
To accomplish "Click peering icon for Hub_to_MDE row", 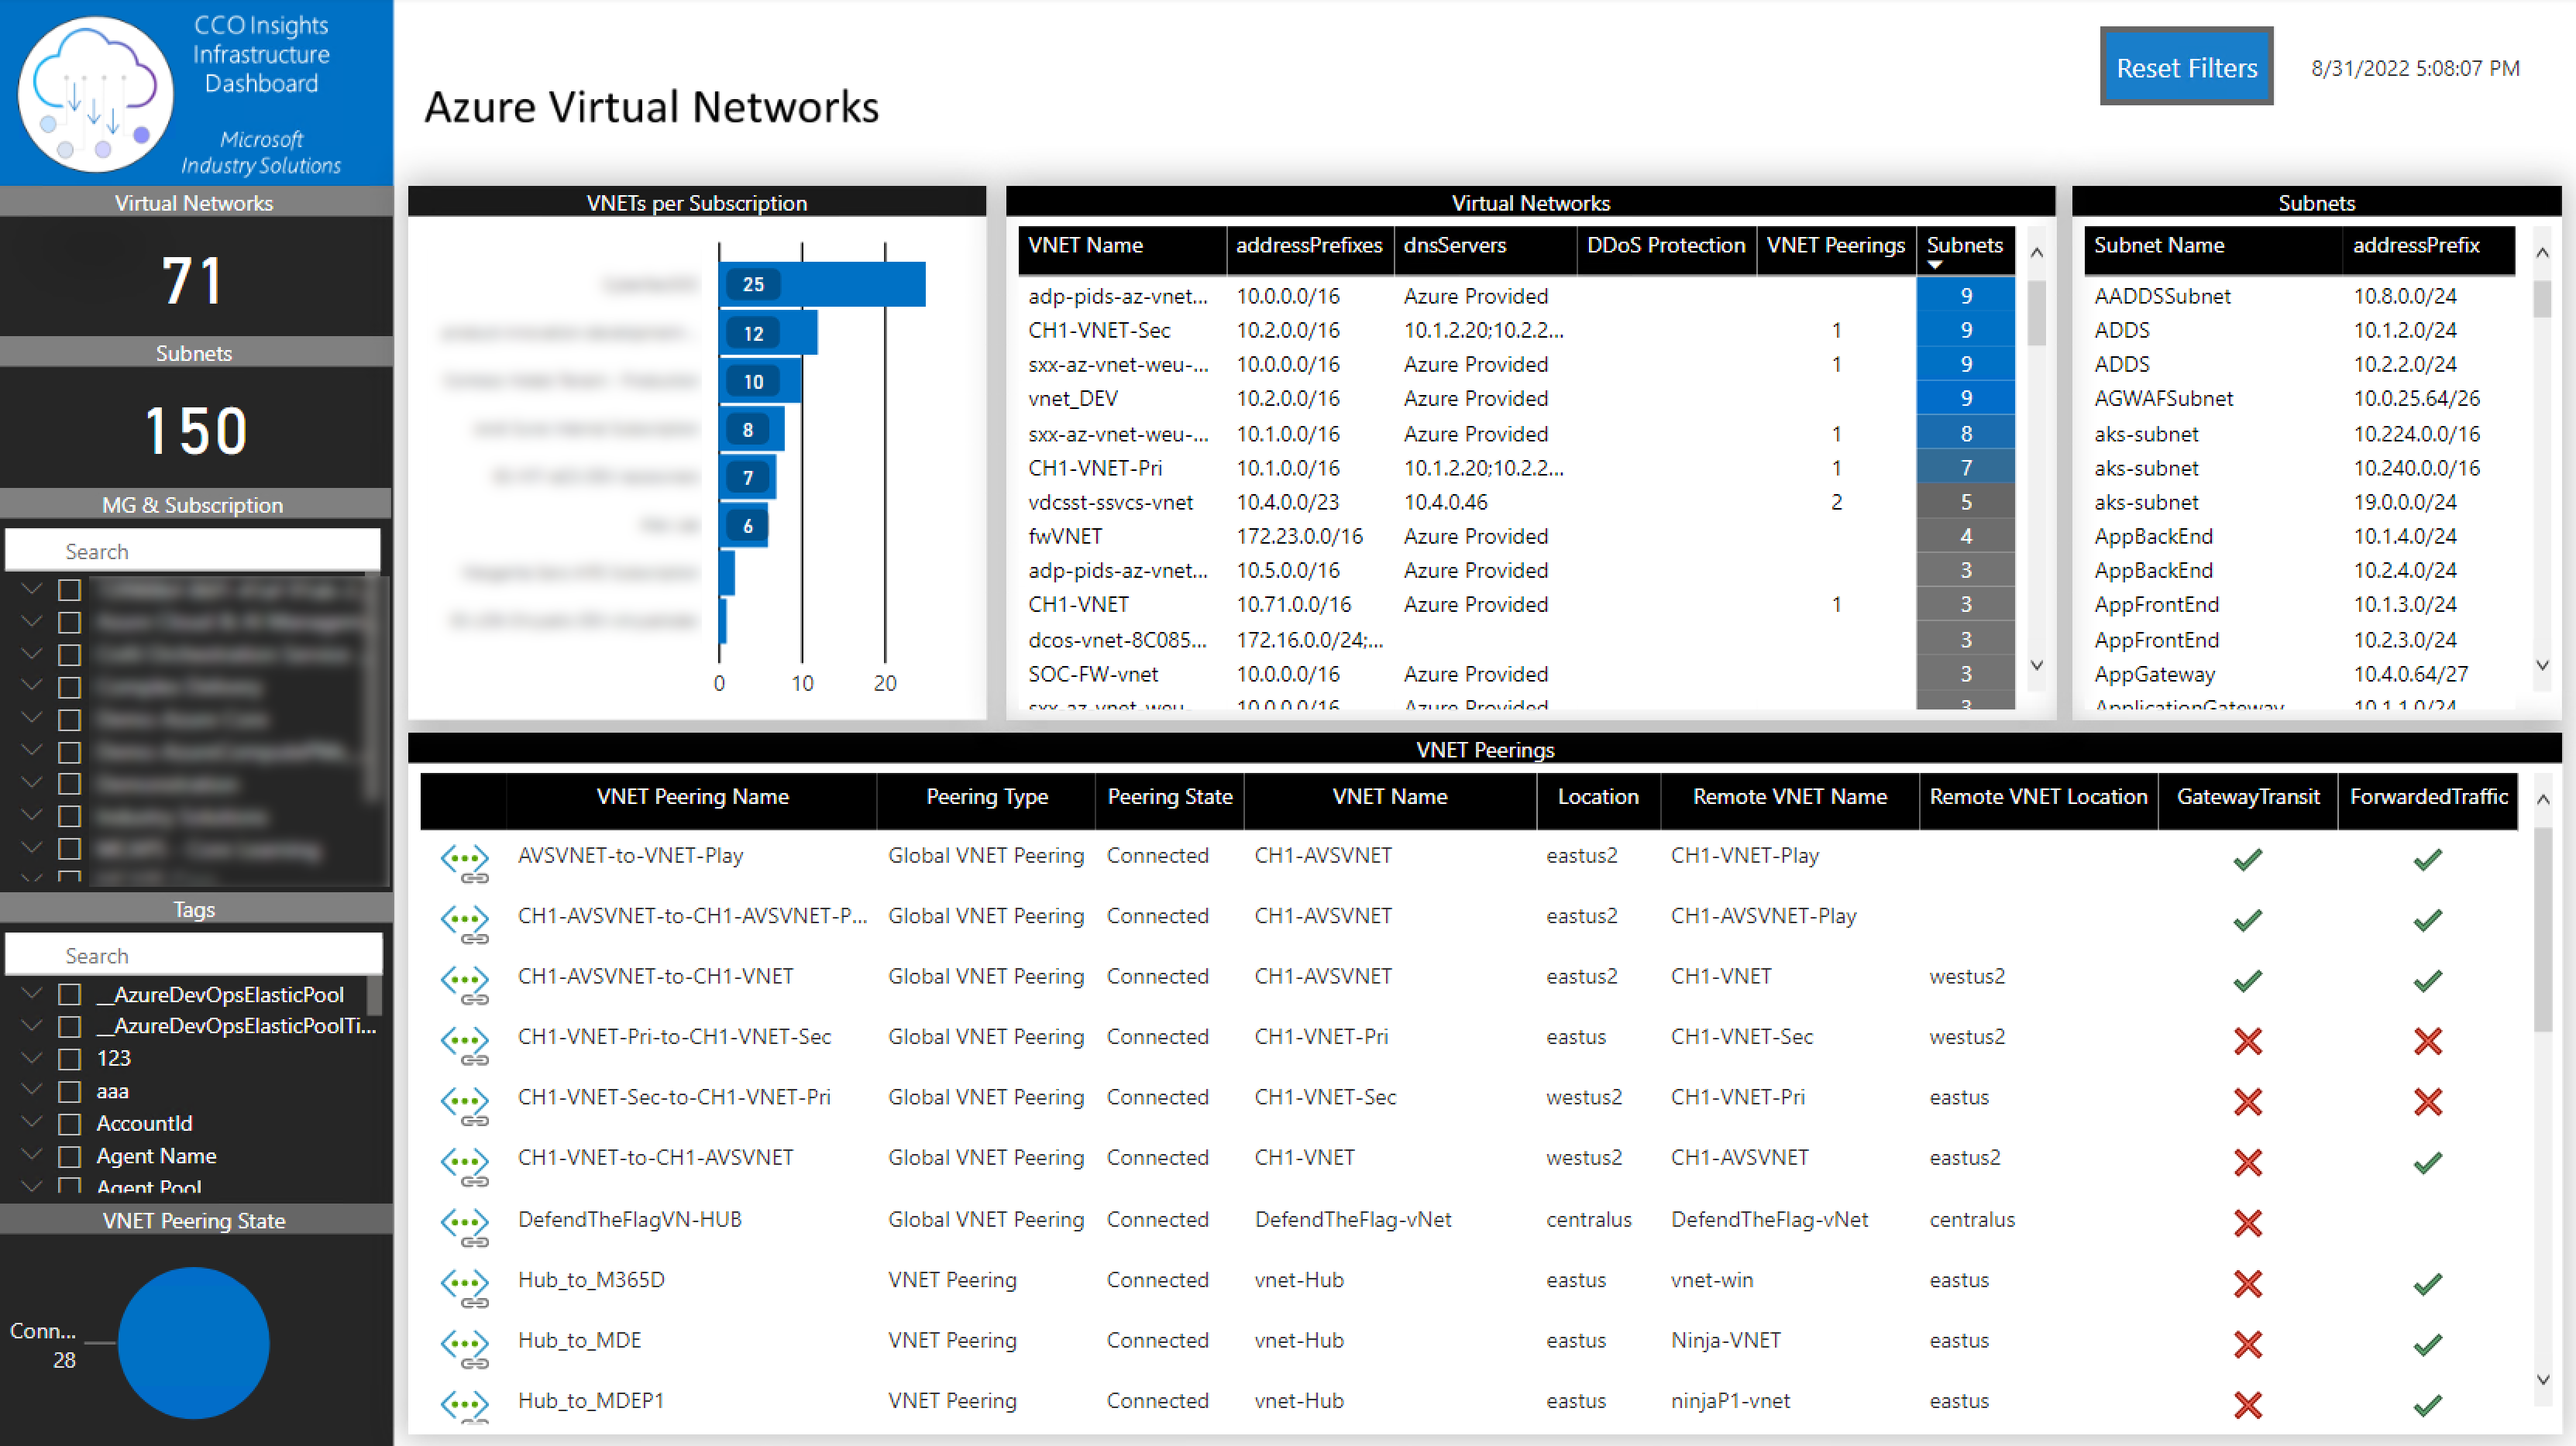I will click(465, 1348).
